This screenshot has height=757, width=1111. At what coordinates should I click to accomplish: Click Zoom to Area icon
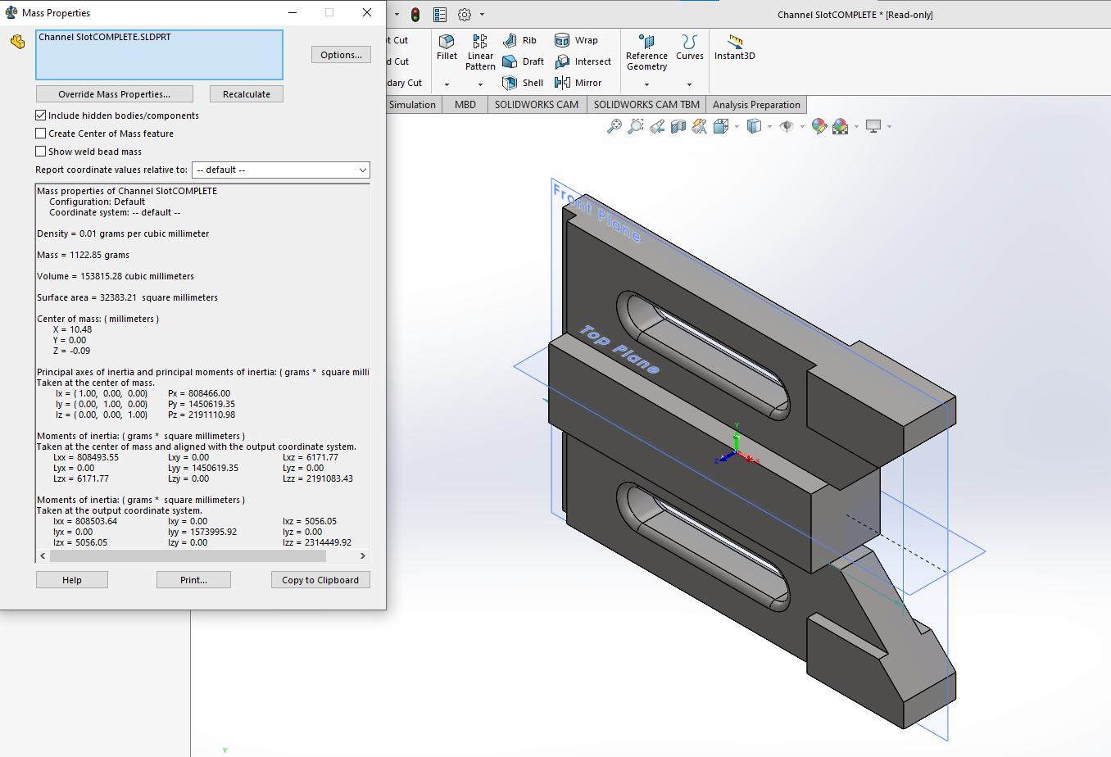pos(635,126)
